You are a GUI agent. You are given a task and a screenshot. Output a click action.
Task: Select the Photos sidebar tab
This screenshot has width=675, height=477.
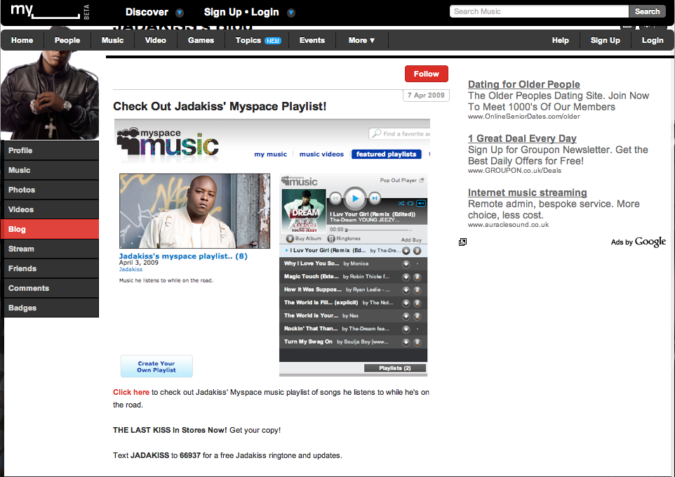point(51,190)
